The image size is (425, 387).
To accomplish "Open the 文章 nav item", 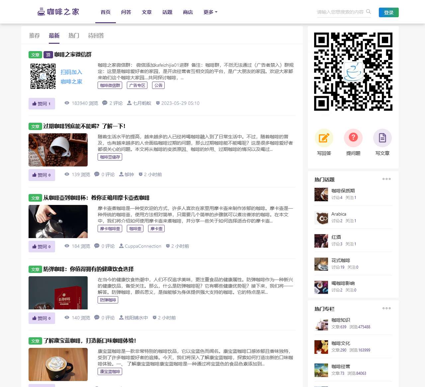I will [147, 12].
